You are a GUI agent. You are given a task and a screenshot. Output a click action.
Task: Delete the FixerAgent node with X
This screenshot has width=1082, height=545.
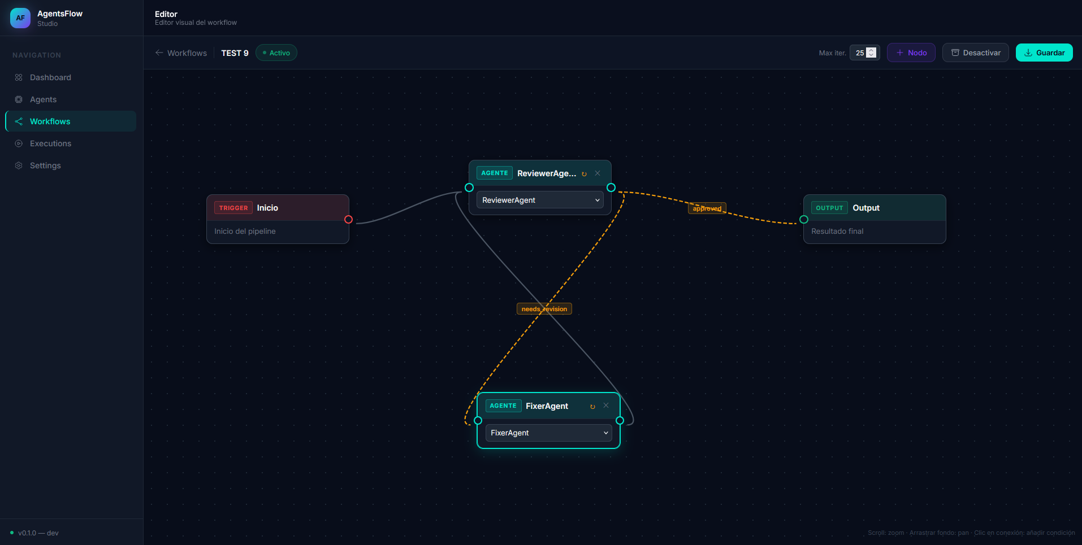(606, 406)
